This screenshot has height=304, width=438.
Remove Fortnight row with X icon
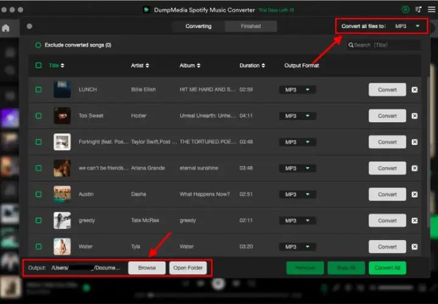414,142
